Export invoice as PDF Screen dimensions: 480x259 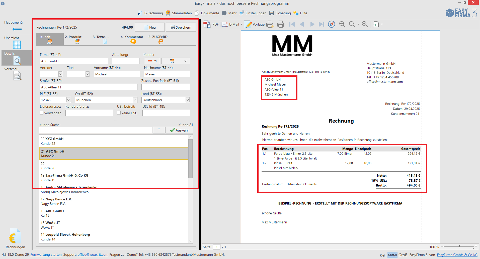(x=211, y=24)
